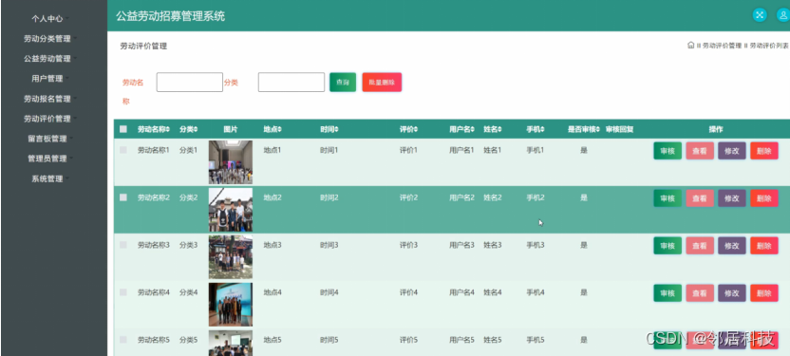The image size is (790, 356).
Task: Open image thumbnail for 劳动名称2
Action: [x=231, y=210]
